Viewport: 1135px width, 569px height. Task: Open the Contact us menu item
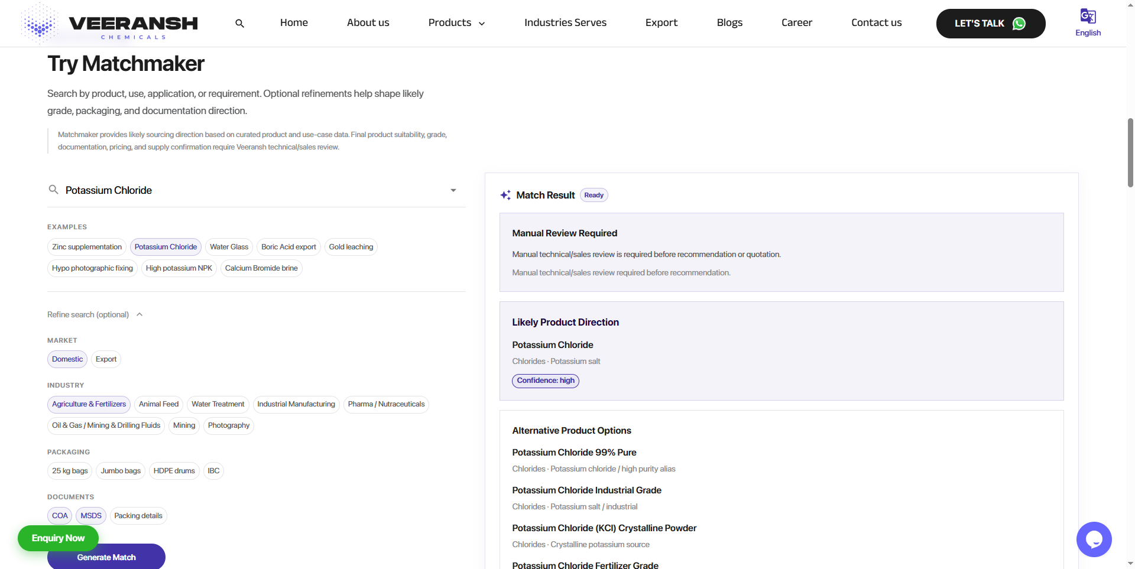coord(876,23)
